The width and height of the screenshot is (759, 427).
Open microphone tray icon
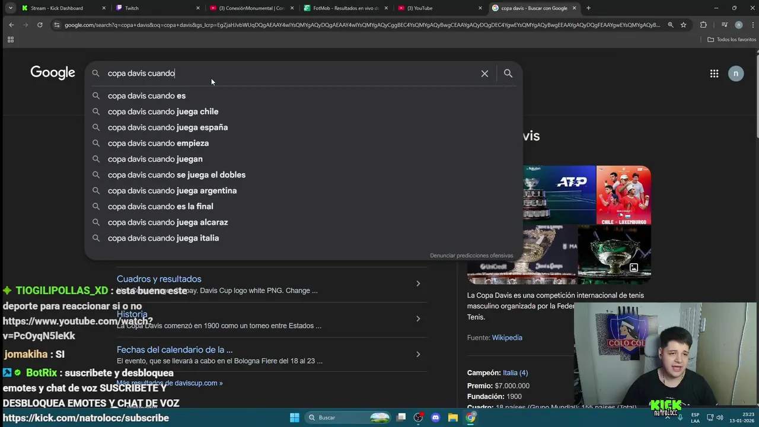pos(680,418)
